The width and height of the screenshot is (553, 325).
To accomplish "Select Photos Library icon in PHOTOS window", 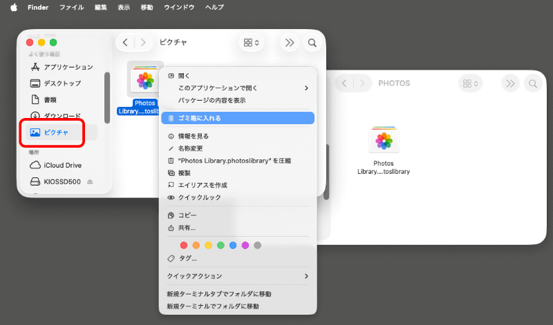I will [x=384, y=140].
